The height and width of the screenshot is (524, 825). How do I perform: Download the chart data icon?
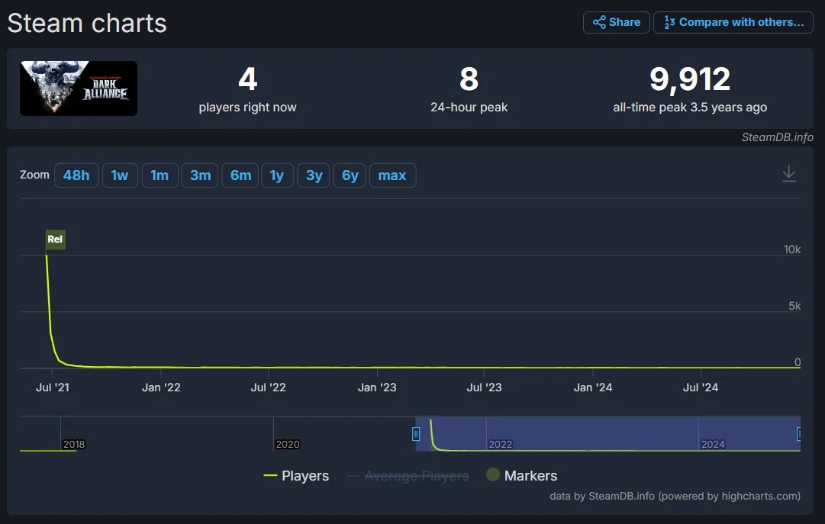[x=788, y=174]
